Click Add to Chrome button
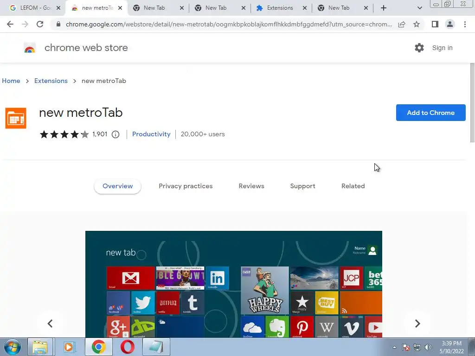 (431, 113)
